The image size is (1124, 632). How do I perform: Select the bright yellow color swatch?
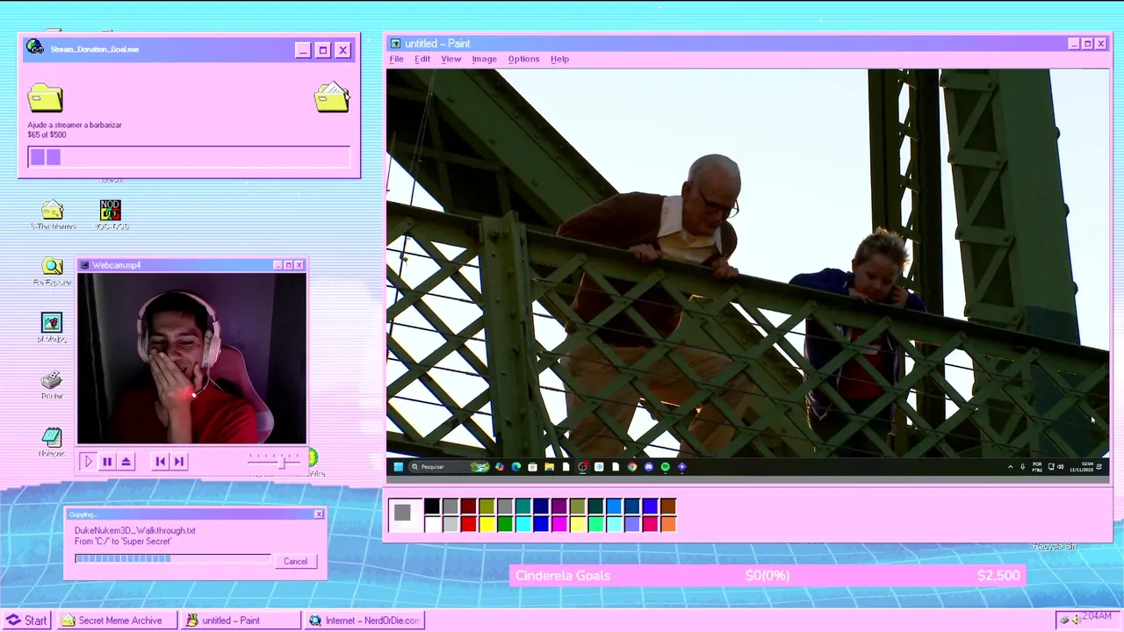coord(486,524)
